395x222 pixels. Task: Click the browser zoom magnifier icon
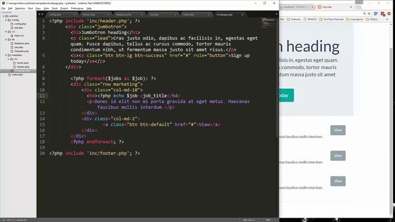click(x=364, y=14)
